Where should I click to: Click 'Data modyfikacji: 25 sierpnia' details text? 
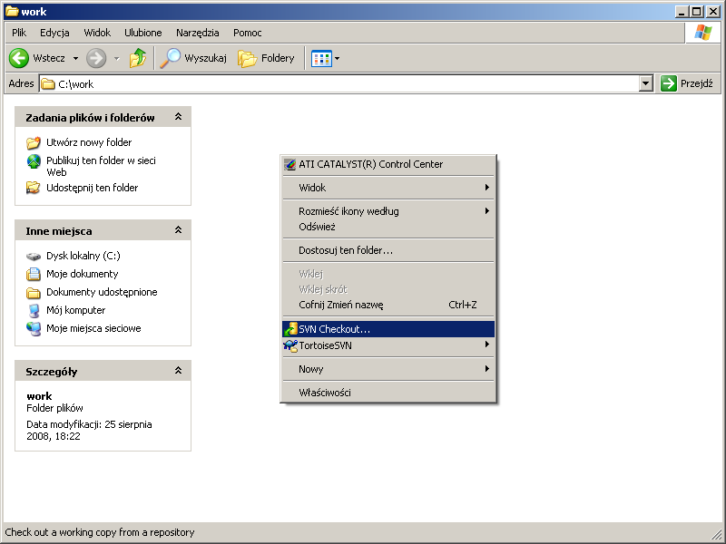(89, 424)
